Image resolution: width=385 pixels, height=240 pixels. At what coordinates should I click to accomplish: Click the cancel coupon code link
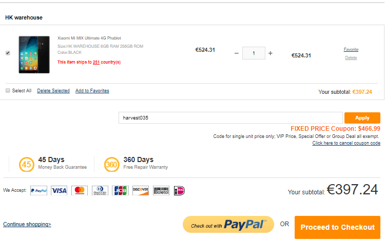click(345, 143)
